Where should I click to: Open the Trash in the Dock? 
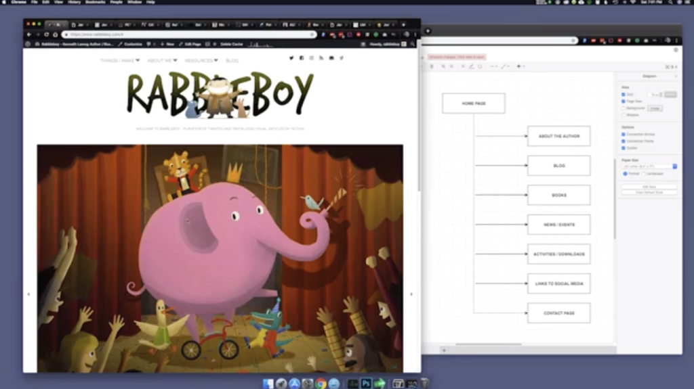[424, 384]
